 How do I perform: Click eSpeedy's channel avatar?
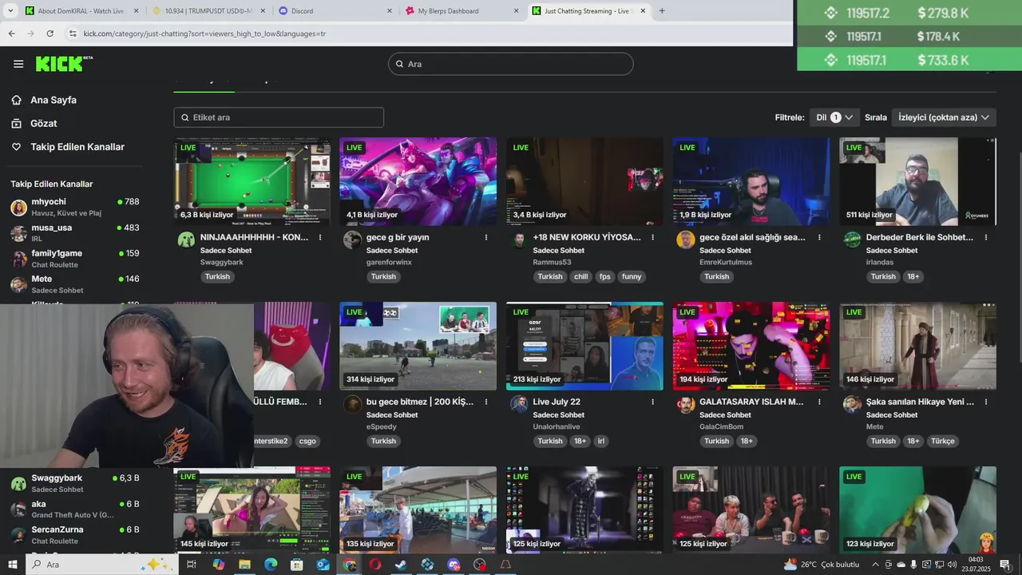[x=352, y=404]
